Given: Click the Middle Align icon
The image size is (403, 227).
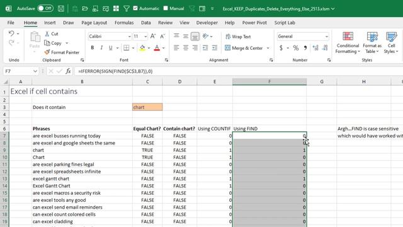Looking at the screenshot, I should [186, 37].
